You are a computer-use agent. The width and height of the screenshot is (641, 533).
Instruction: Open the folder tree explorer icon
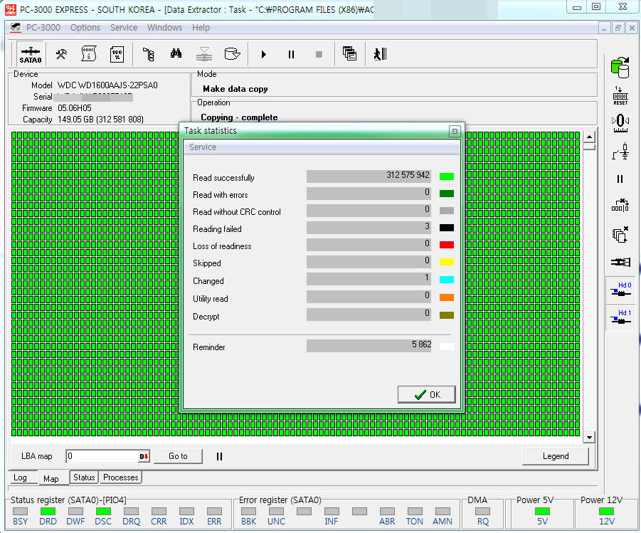(149, 54)
